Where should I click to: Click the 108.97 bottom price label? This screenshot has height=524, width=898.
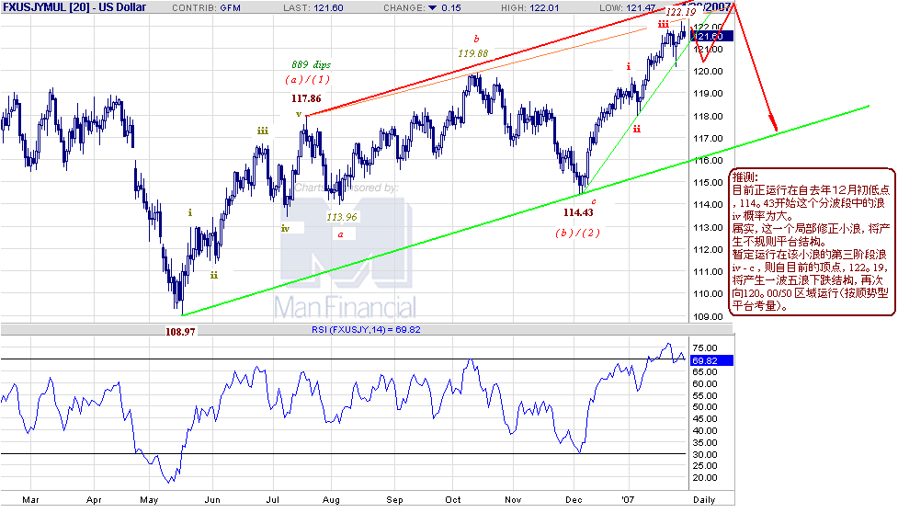(180, 332)
